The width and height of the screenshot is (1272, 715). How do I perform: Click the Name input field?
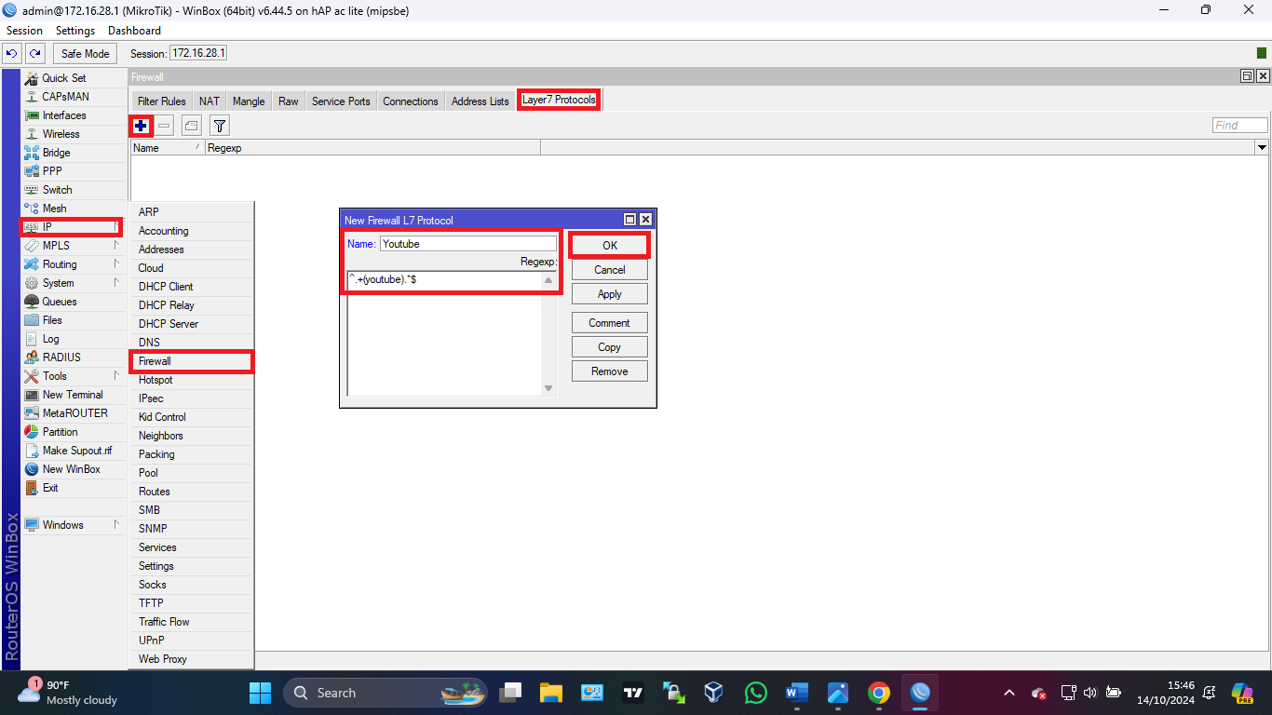tap(467, 243)
